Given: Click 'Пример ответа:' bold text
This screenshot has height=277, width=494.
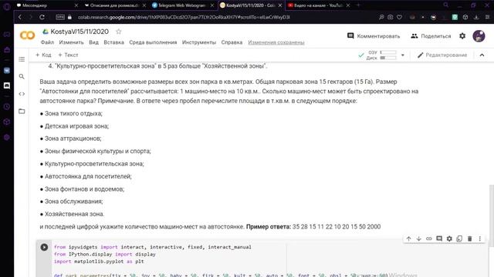Looking at the screenshot, I should tap(269, 226).
